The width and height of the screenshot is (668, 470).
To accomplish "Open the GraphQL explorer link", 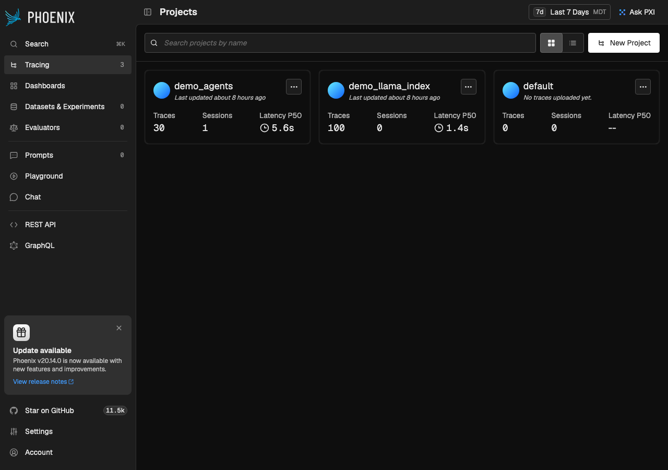I will [x=68, y=245].
